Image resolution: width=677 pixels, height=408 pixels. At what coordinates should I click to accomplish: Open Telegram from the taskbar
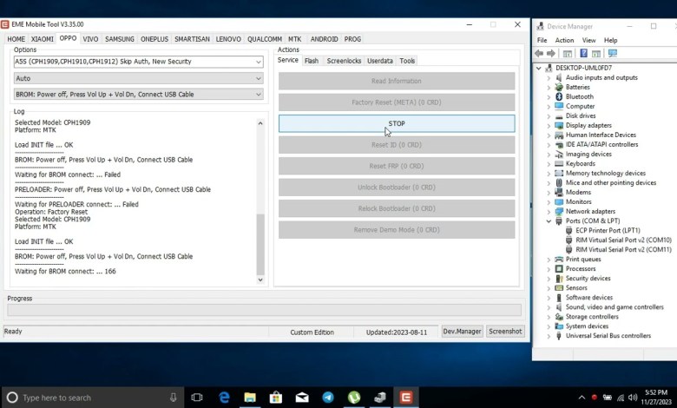328,397
